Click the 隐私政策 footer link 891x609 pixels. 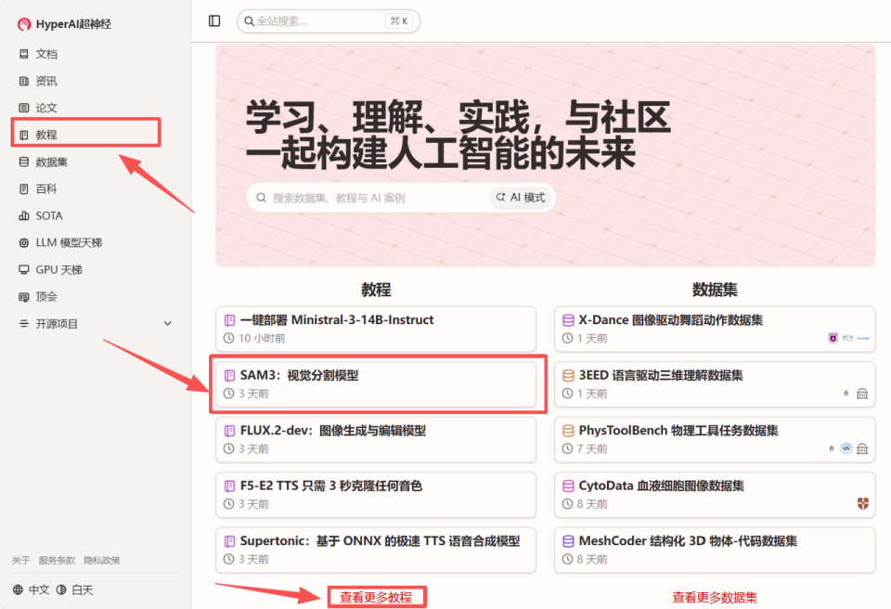(x=102, y=560)
